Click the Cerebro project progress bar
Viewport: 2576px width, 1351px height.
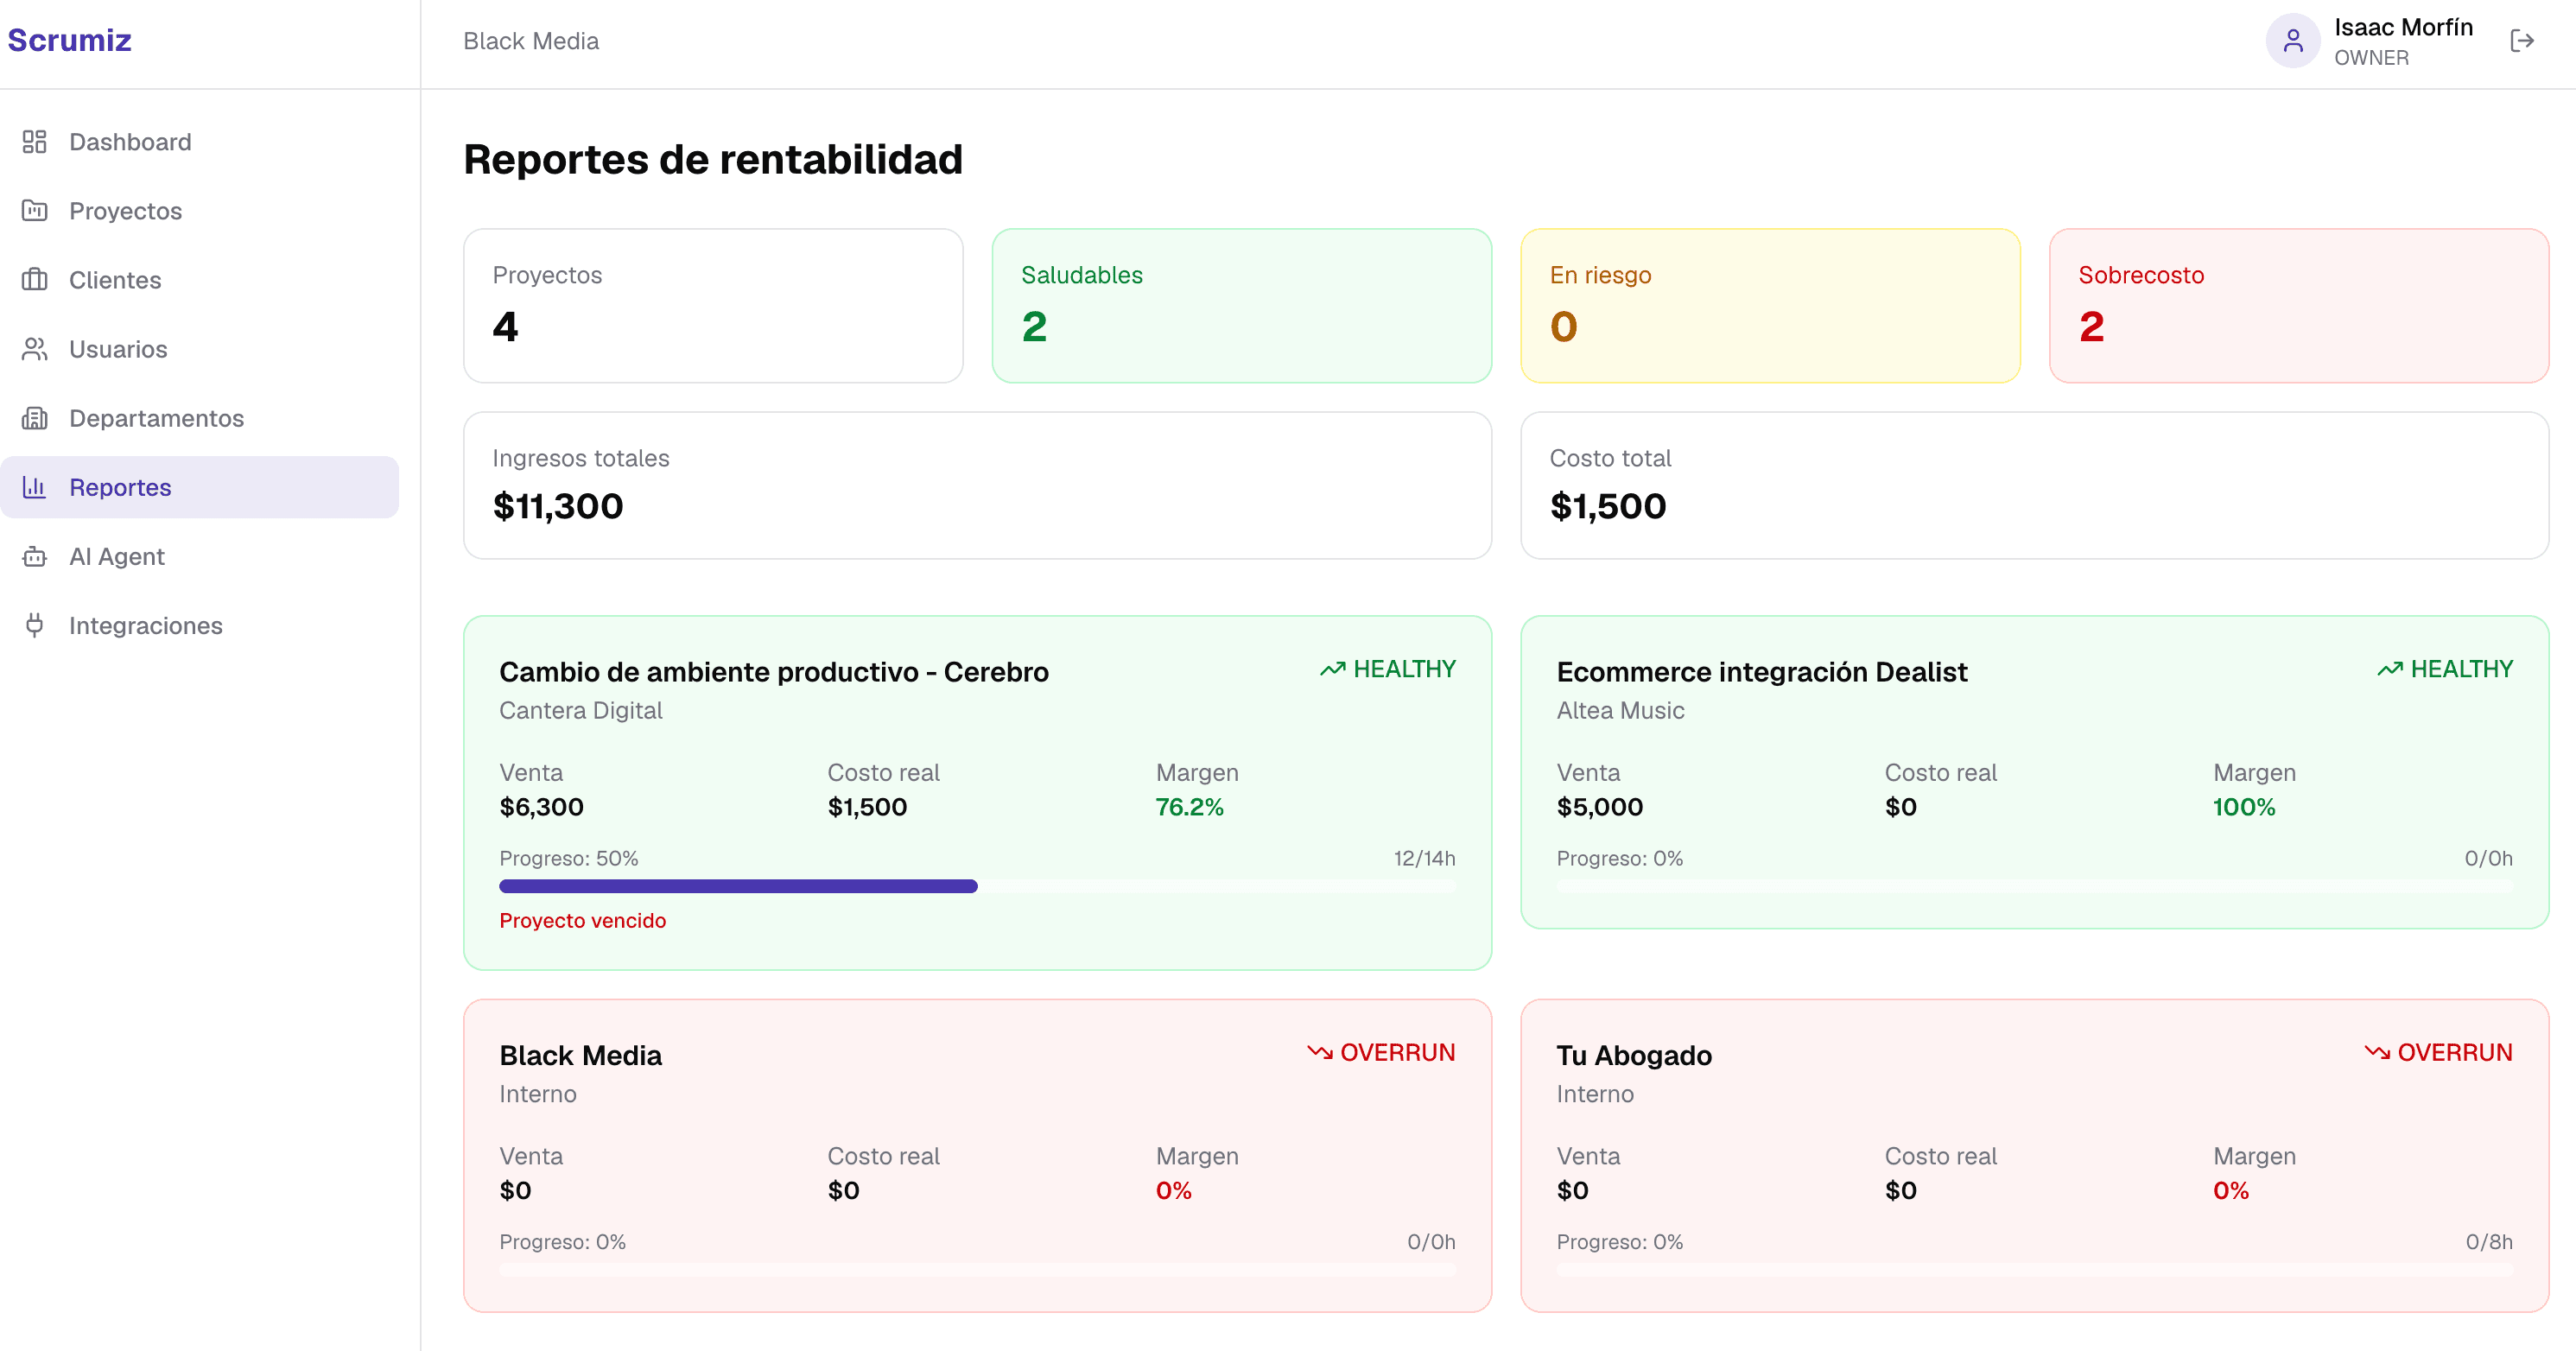977,886
